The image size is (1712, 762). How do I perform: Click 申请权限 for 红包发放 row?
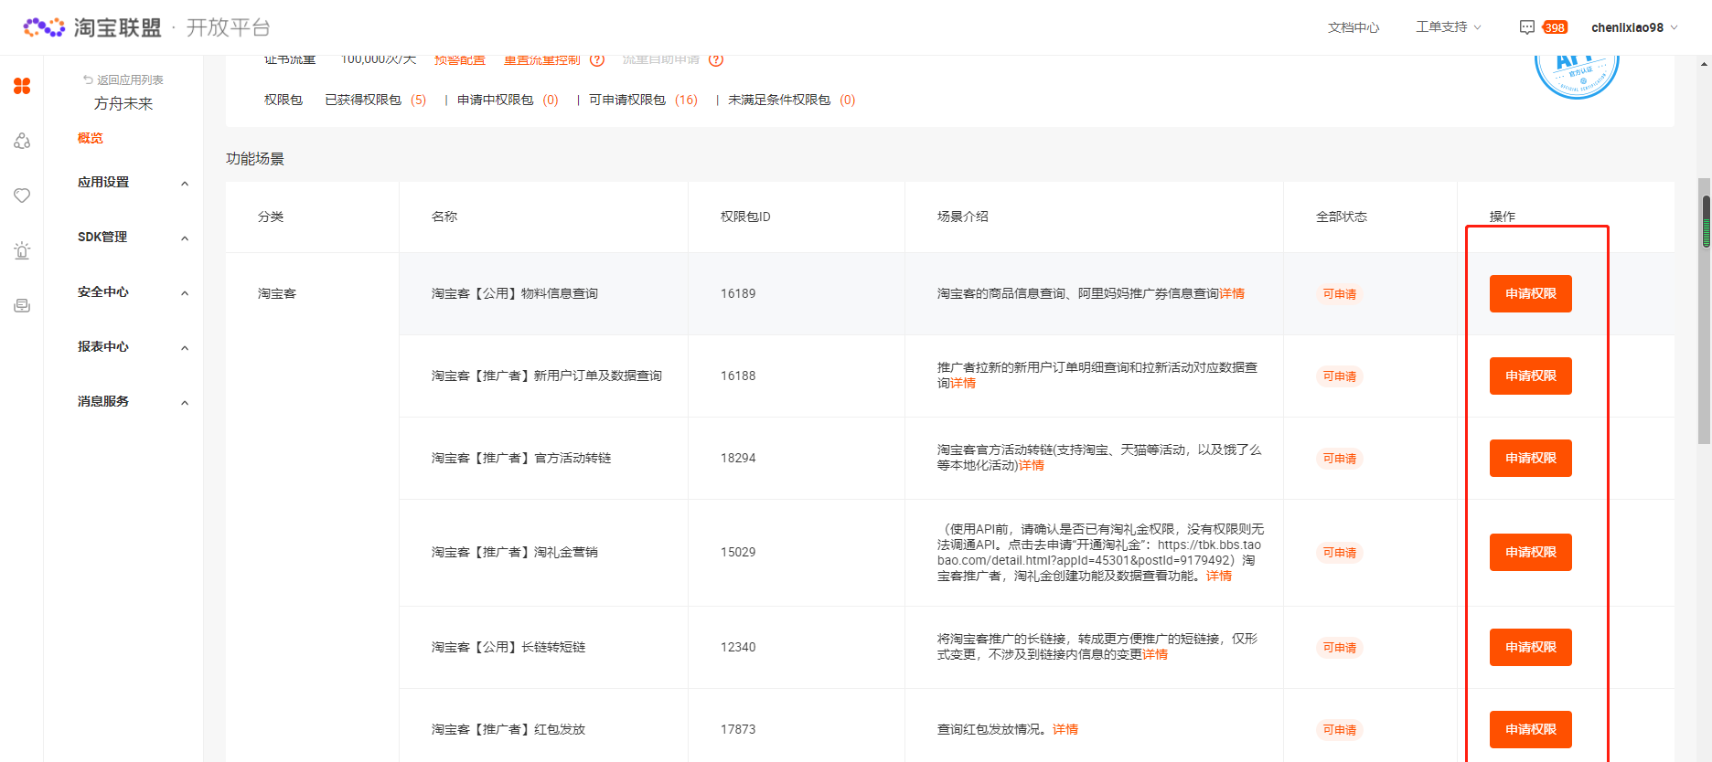[1531, 729]
